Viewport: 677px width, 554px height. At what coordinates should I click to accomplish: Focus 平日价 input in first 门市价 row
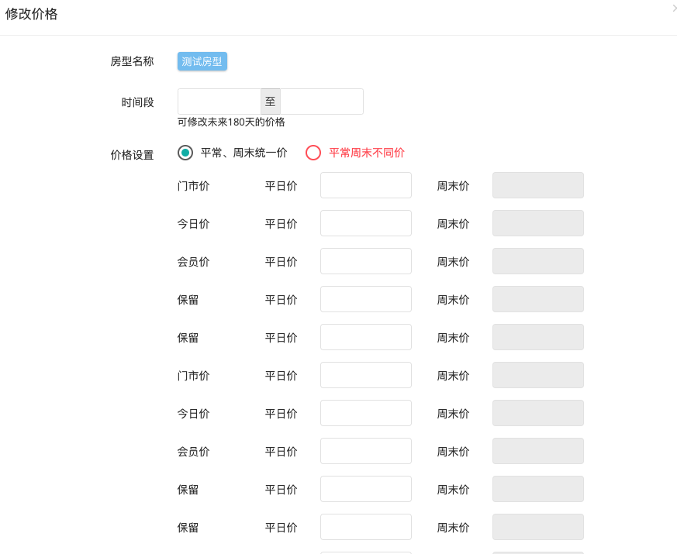(x=366, y=185)
